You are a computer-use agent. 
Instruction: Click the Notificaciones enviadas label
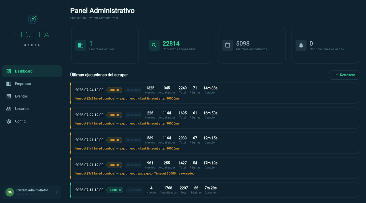[x=326, y=49]
